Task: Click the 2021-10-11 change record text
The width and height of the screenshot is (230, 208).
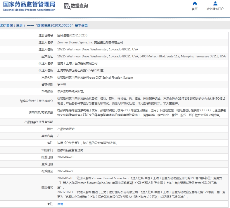Action: pos(141,195)
